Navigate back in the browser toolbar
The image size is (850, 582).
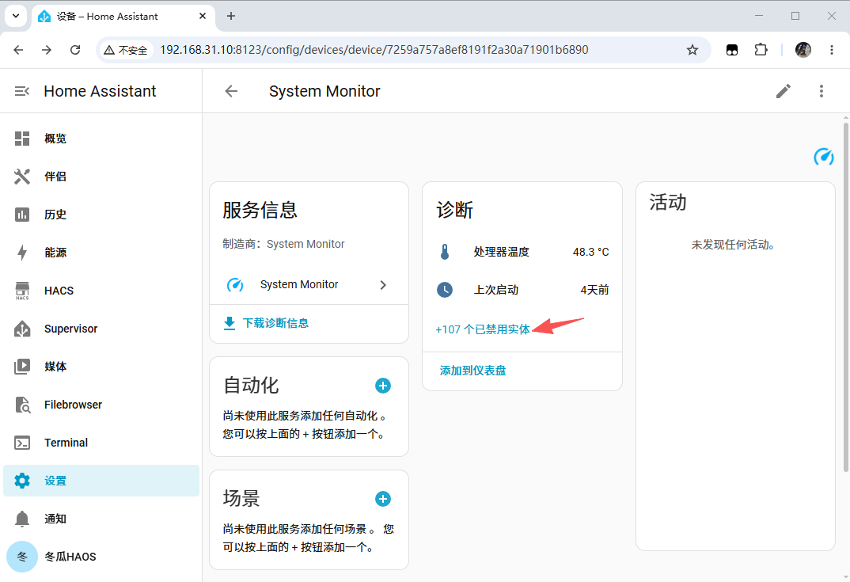[x=18, y=50]
